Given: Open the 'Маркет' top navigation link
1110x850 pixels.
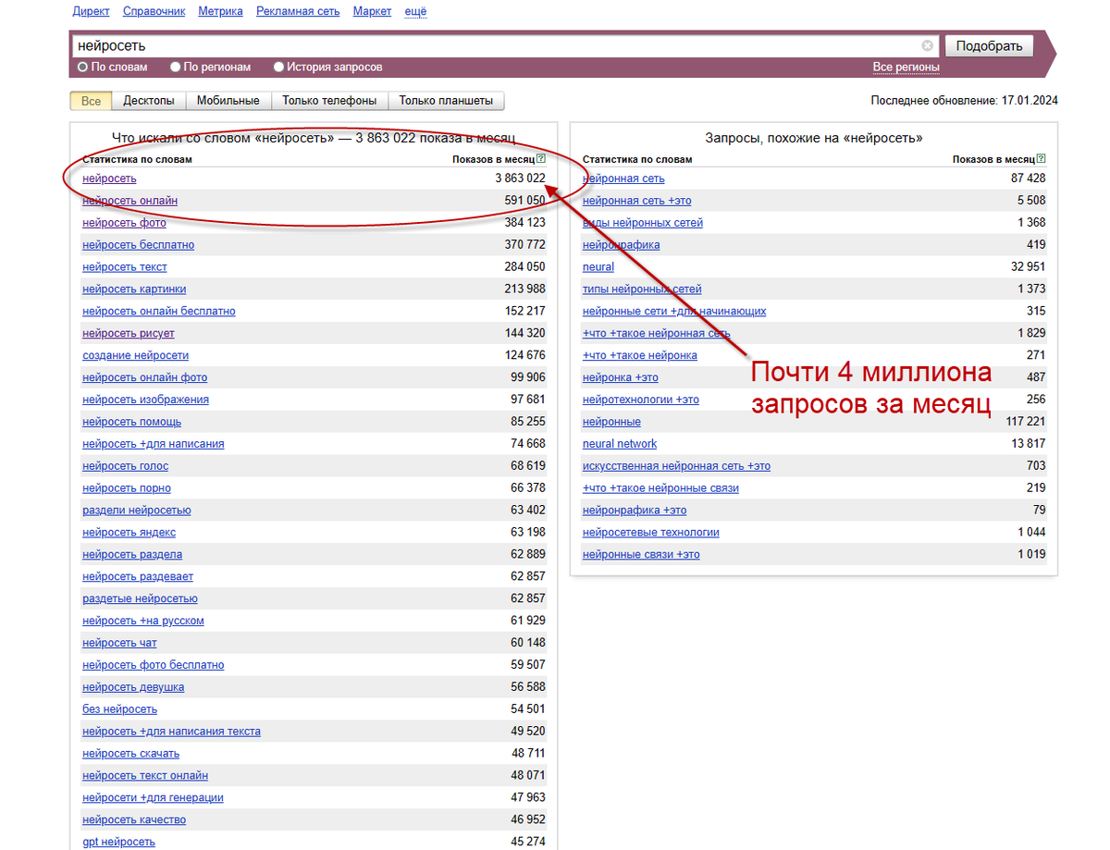Looking at the screenshot, I should (372, 11).
